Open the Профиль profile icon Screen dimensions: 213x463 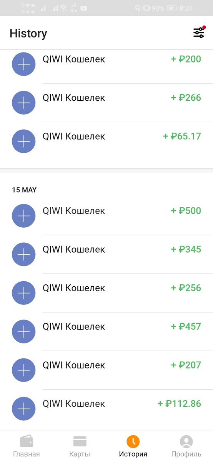186,441
